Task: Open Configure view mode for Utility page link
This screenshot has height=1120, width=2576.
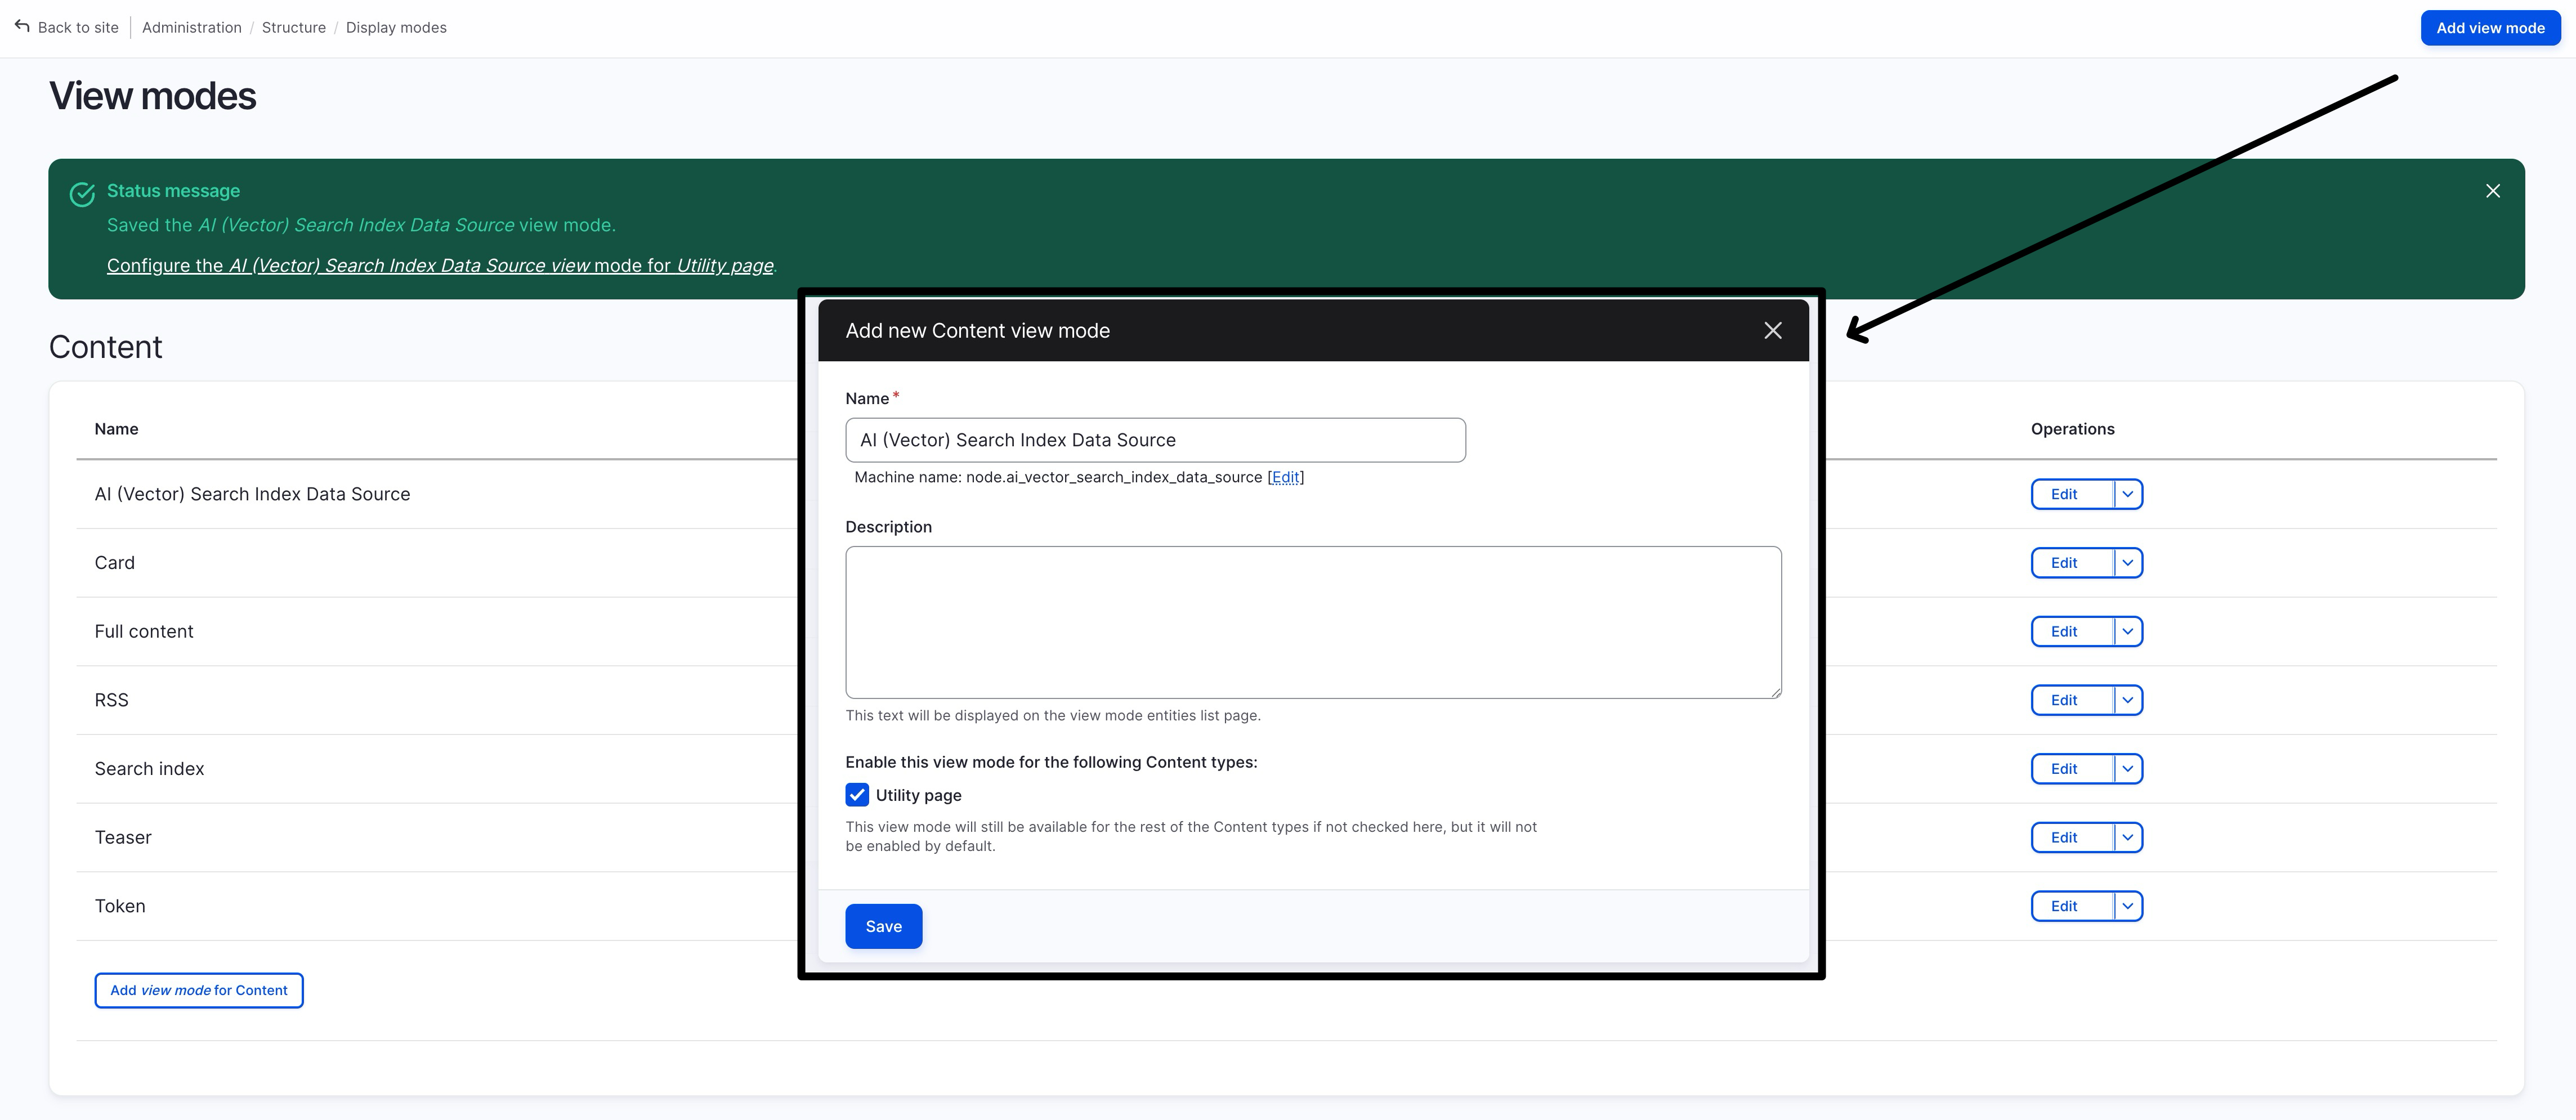Action: click(x=440, y=265)
